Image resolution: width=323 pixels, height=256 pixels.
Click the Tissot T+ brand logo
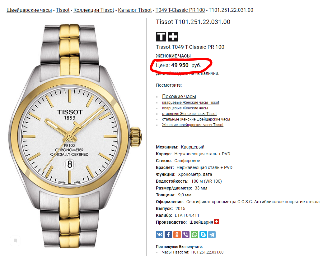pyautogui.click(x=167, y=37)
